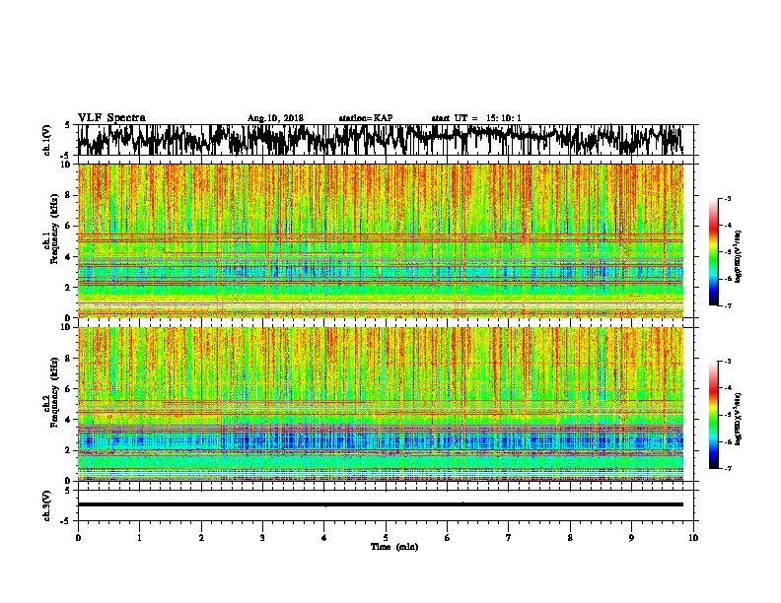The height and width of the screenshot is (603, 781).
Task: Select the start UT time "15:10:1"
Action: (x=504, y=118)
